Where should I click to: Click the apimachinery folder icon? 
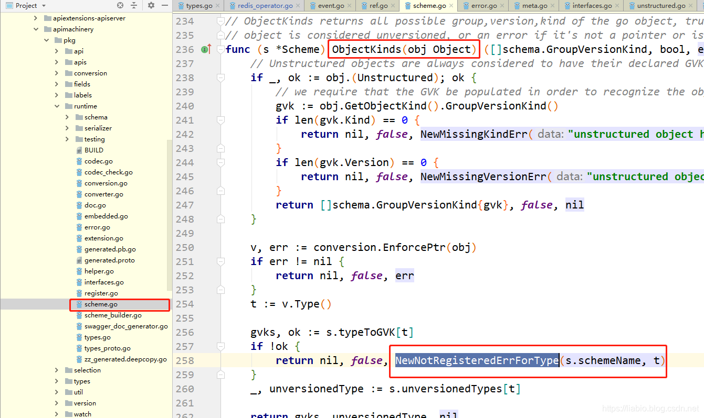pyautogui.click(x=48, y=29)
